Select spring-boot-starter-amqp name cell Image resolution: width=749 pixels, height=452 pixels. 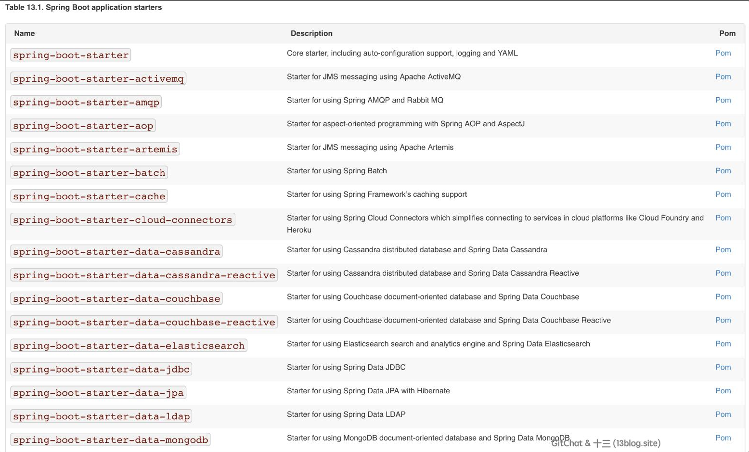coord(86,103)
